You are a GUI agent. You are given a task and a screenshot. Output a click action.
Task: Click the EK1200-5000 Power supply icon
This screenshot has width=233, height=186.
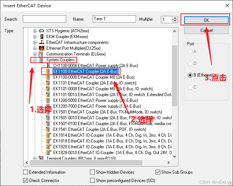tap(48, 100)
